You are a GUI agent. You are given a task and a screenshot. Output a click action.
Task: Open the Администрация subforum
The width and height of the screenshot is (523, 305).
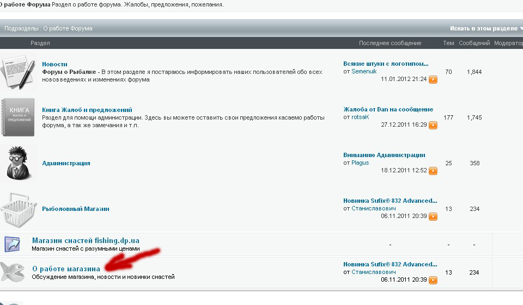pyautogui.click(x=66, y=163)
